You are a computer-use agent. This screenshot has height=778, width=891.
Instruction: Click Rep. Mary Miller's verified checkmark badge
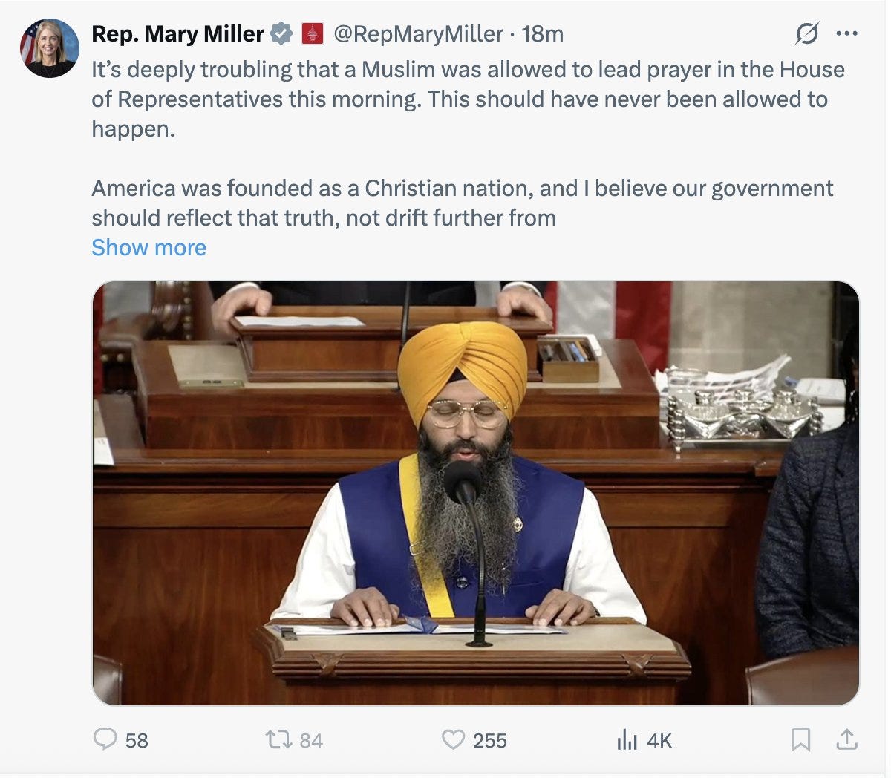(280, 33)
